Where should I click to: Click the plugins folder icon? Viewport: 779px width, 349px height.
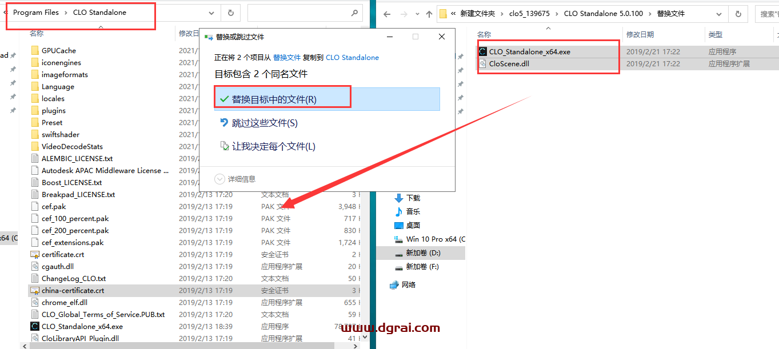point(35,110)
